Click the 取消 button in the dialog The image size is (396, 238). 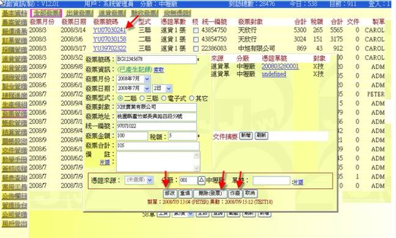250,193
